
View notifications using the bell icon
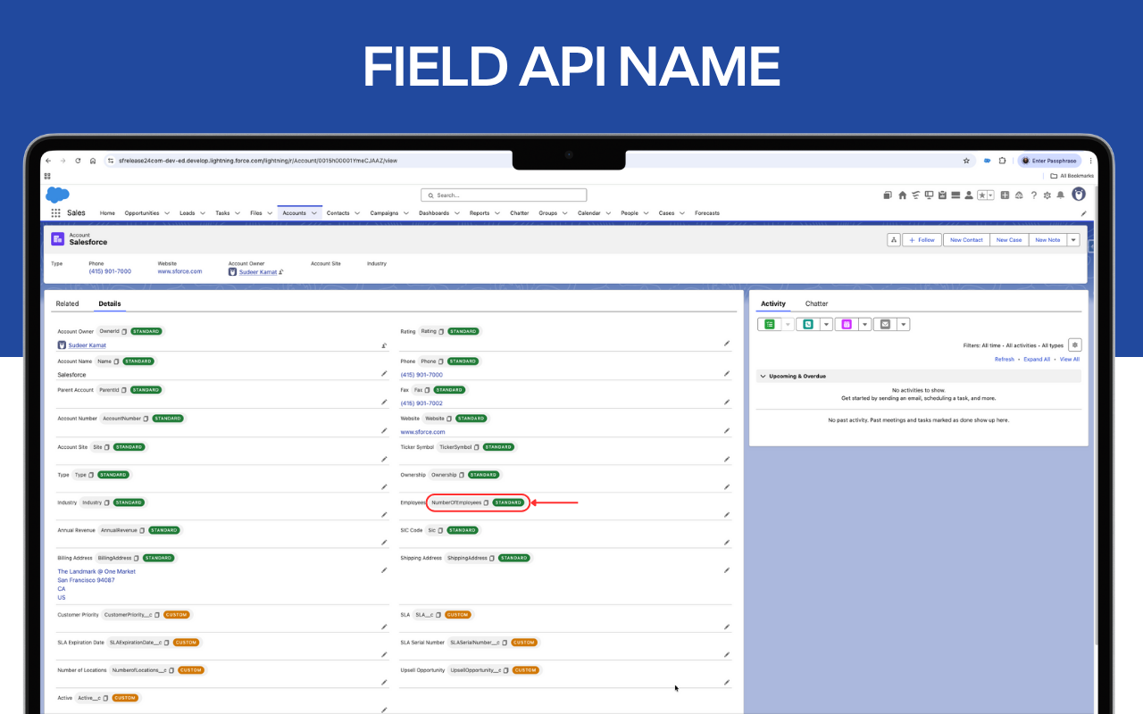coord(1062,196)
